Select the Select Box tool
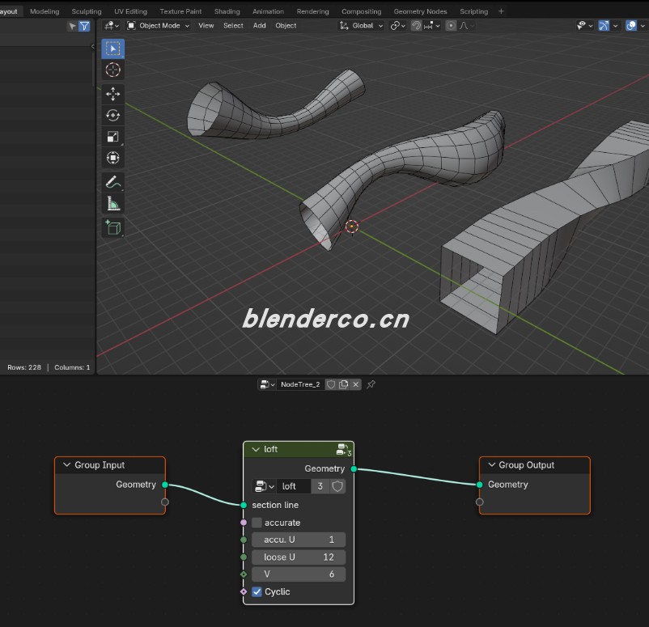 pyautogui.click(x=112, y=49)
